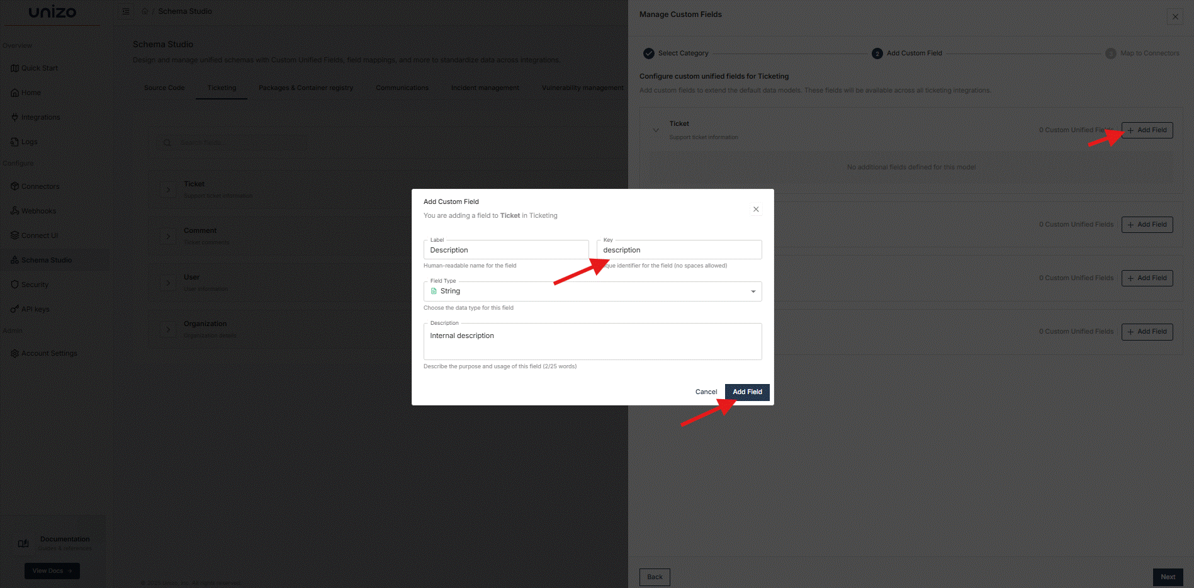The height and width of the screenshot is (588, 1194).
Task: Switch to the Communications tab
Action: [402, 88]
